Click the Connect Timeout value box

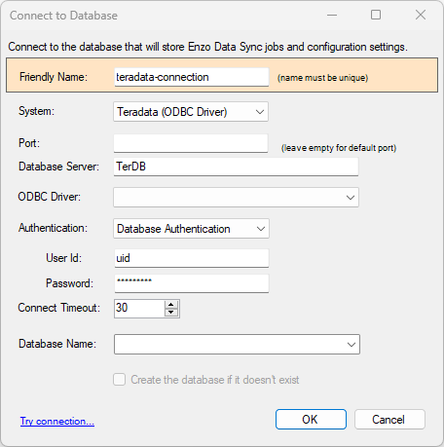(x=140, y=309)
